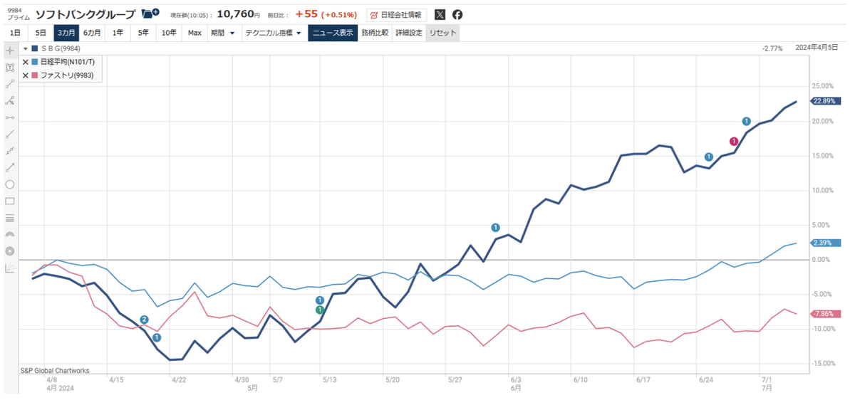This screenshot has height=400, width=855.
Task: Select the regression line tool with points
Action: click(10, 151)
